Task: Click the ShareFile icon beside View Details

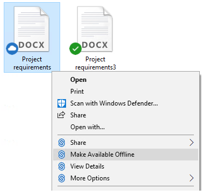Action: click(62, 166)
